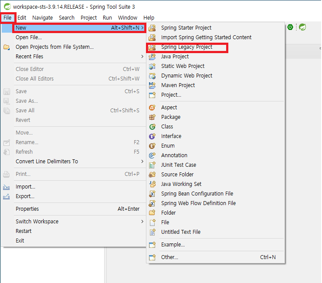Click the Import Spring Getting Started Content icon
The image size is (322, 283).
(x=152, y=37)
